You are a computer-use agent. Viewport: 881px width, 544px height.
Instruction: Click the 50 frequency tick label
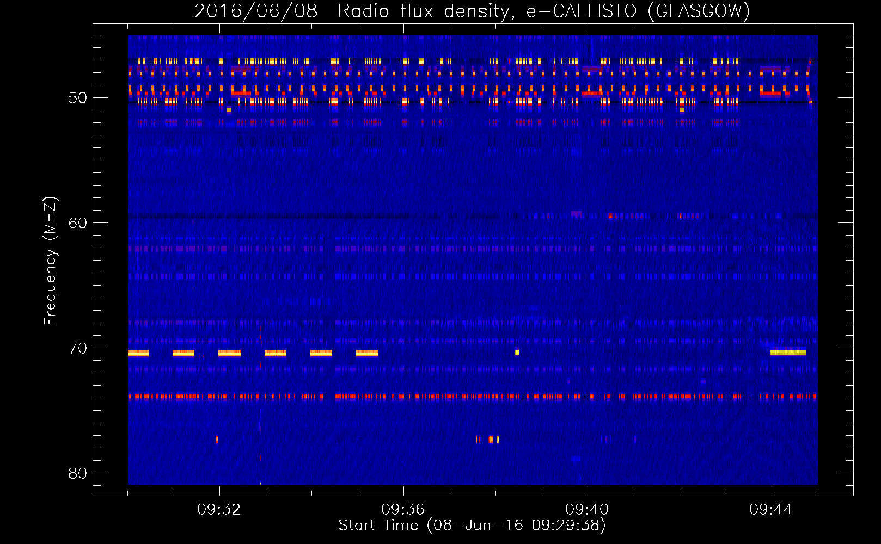tap(78, 98)
